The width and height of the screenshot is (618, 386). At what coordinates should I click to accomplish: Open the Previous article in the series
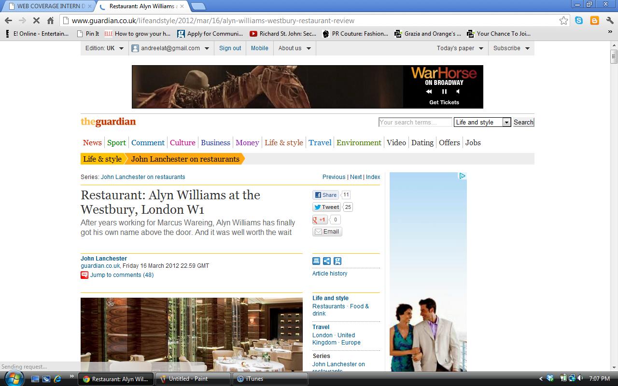point(334,177)
